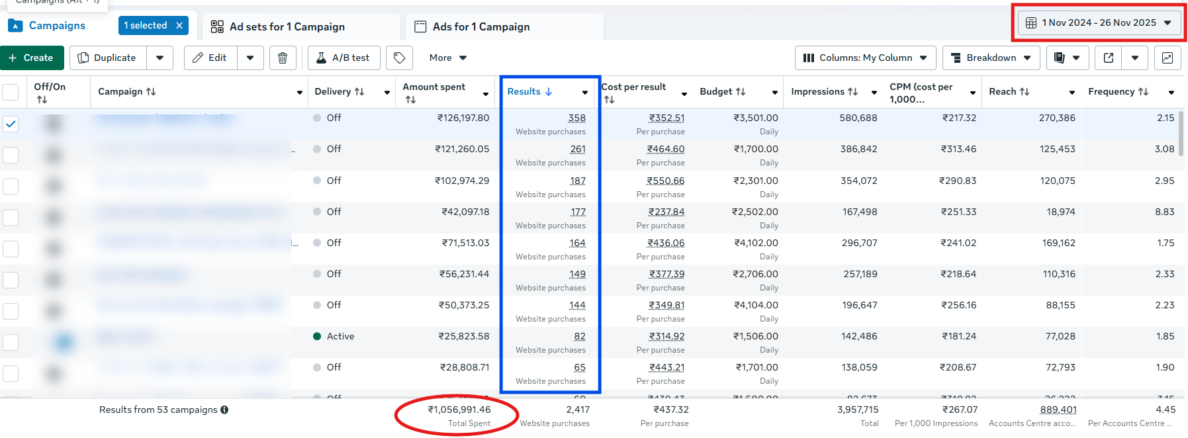This screenshot has height=438, width=1188.
Task: Switch to Ad sets for 1 Campaign tab
Action: (287, 27)
